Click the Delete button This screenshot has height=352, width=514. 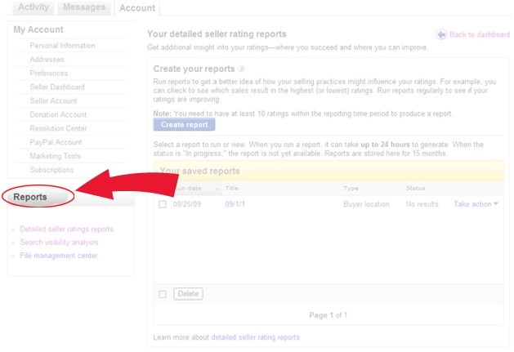pos(188,294)
